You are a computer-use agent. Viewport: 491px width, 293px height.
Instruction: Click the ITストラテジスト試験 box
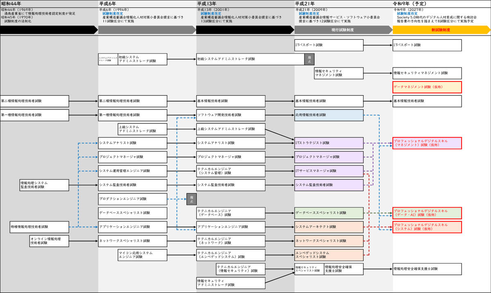(x=329, y=143)
